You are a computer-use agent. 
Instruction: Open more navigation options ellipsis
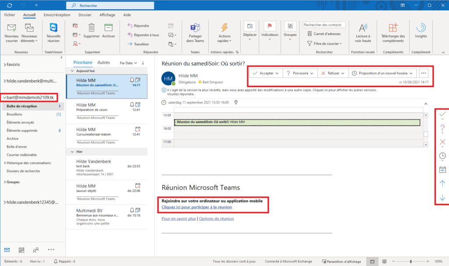tap(51, 250)
